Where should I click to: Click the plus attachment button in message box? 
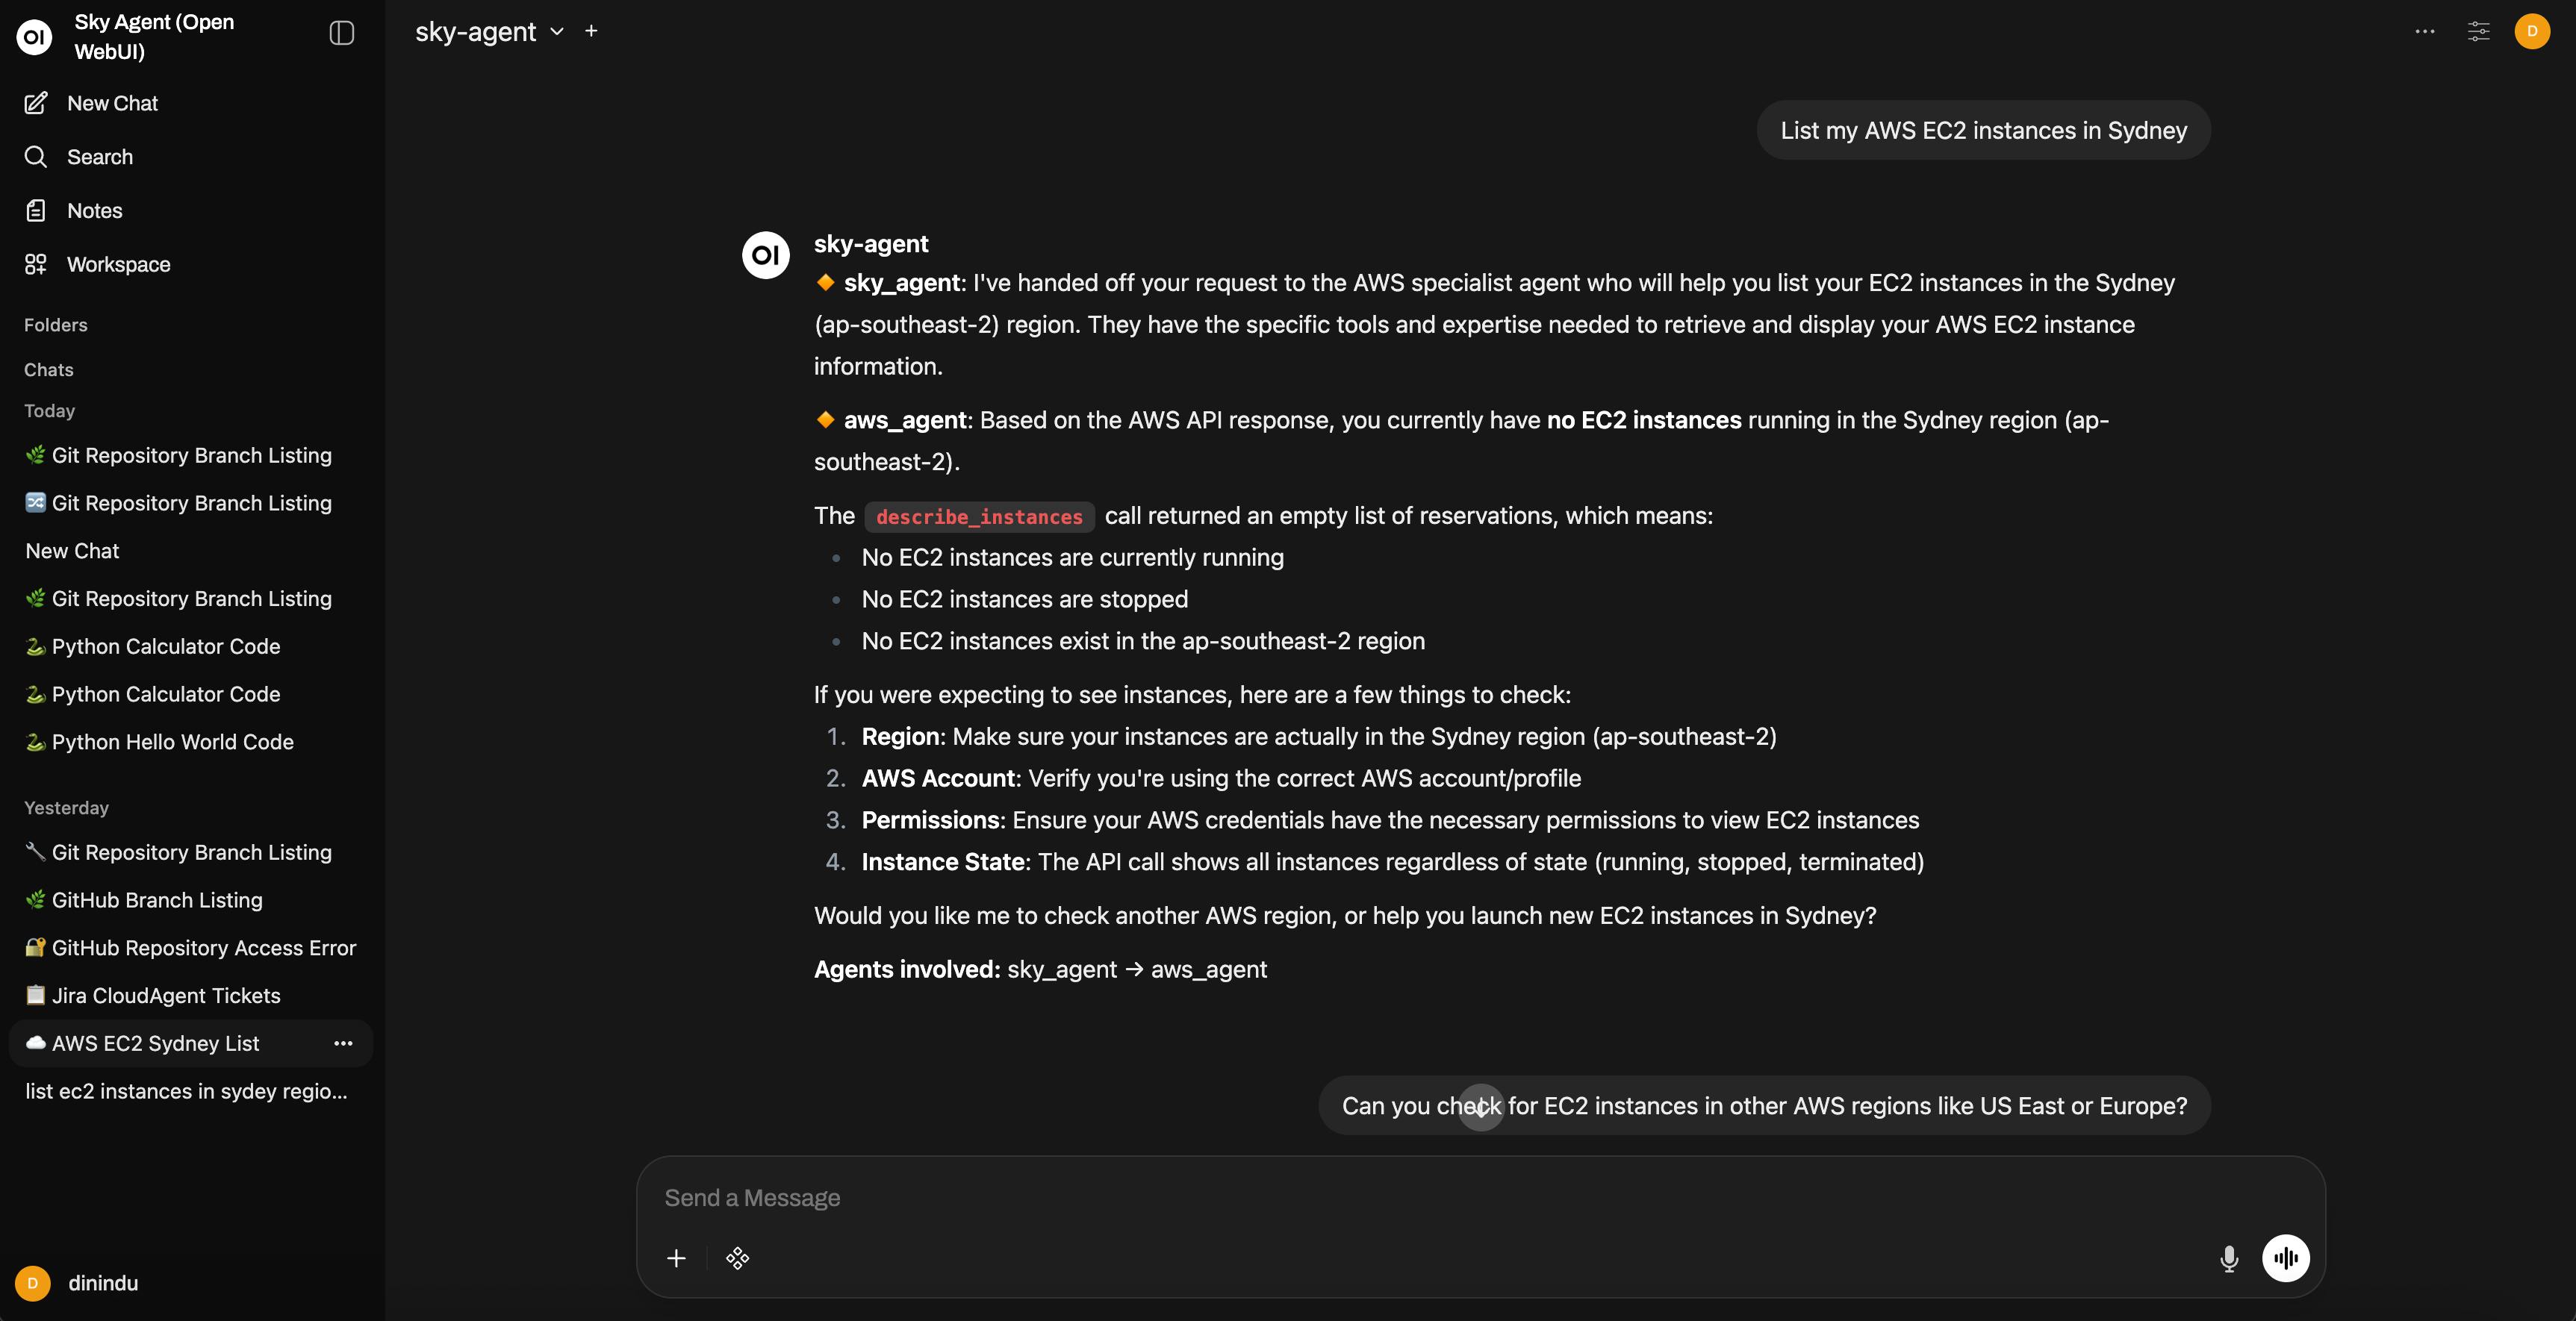click(x=677, y=1258)
